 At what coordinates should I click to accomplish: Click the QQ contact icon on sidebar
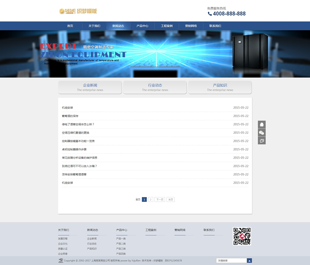261,125
